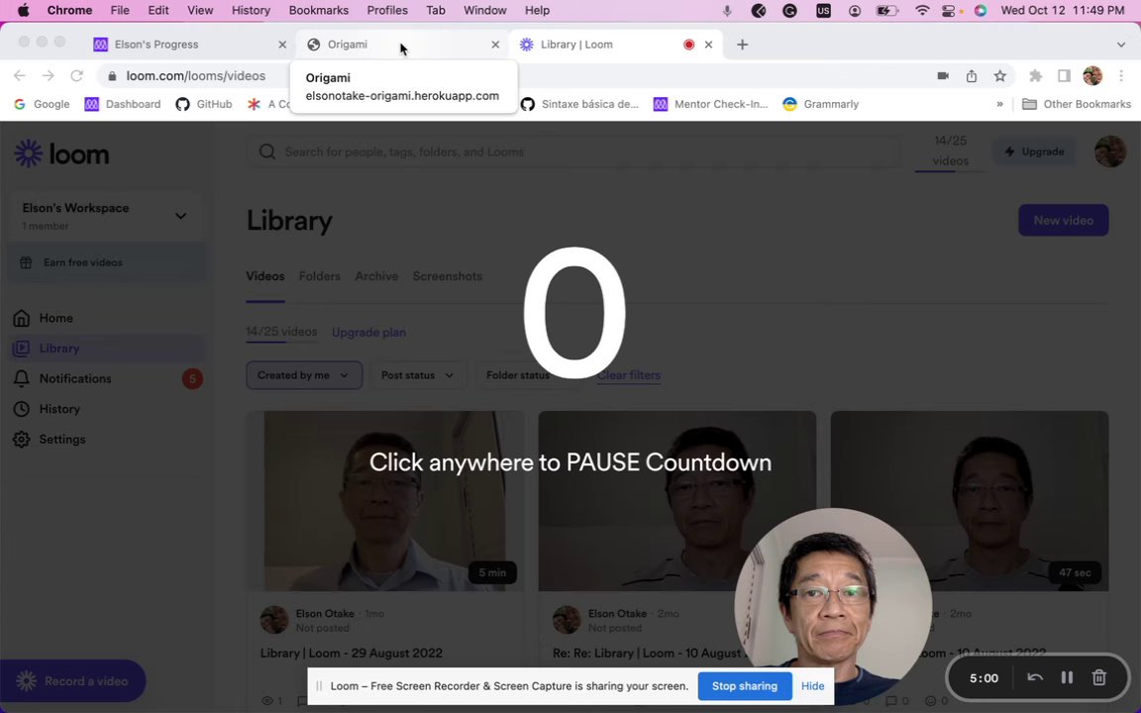Expand the Elson's Workspace dropdown
Viewport: 1141px width, 713px height.
coord(180,216)
